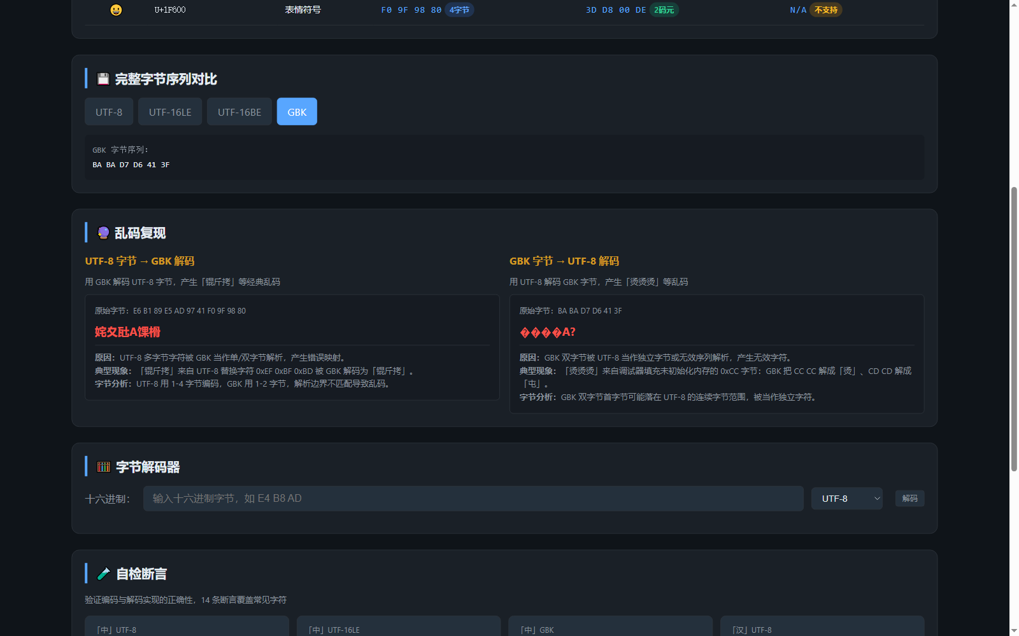Click the 2码元 badge

[x=664, y=10]
